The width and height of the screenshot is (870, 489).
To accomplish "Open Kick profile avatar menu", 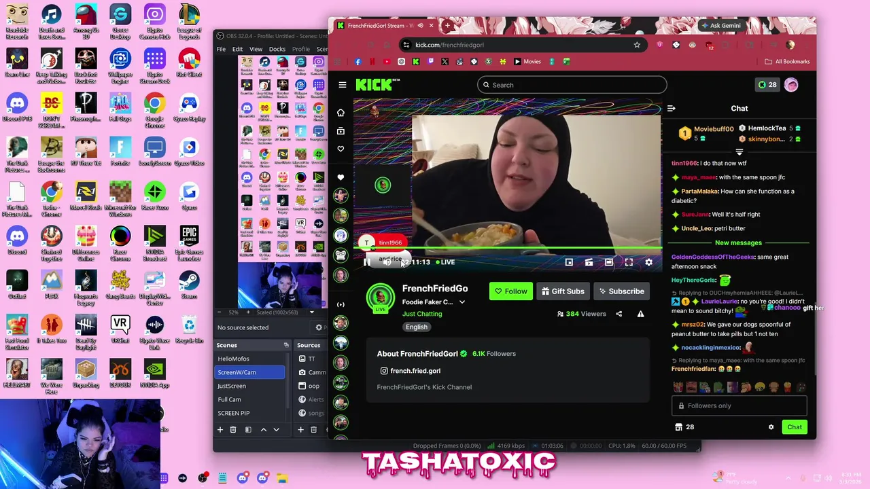I will coord(791,85).
